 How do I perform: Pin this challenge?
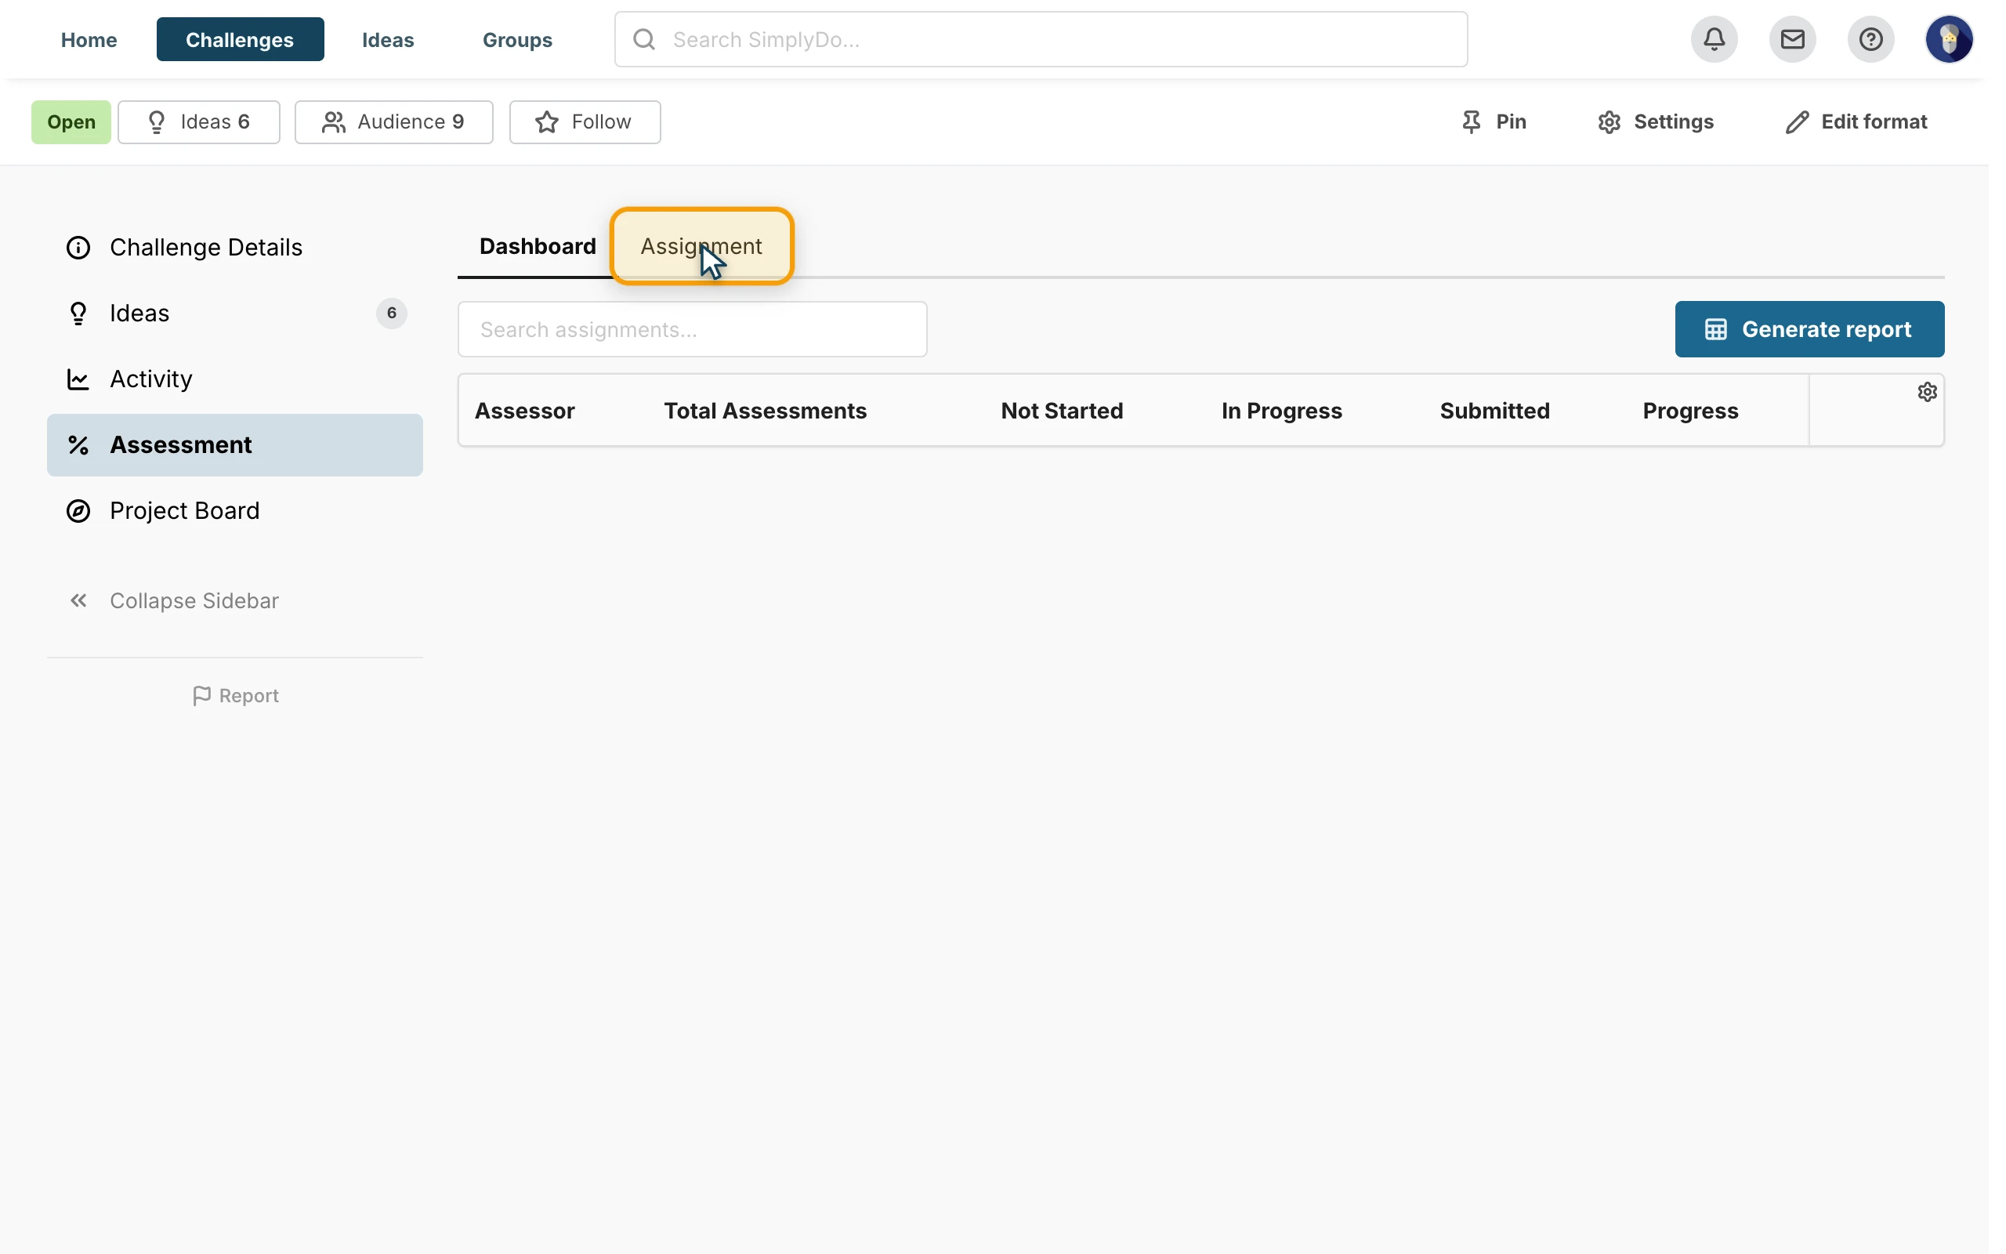tap(1493, 122)
